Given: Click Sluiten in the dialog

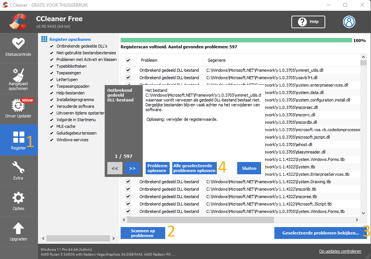Looking at the screenshot, I should [249, 168].
